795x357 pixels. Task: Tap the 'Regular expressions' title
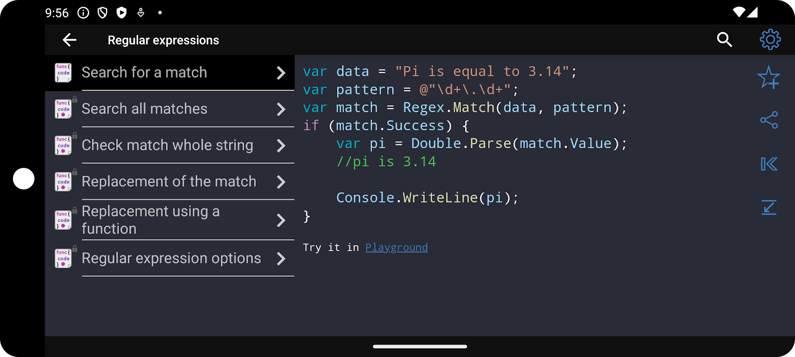163,40
